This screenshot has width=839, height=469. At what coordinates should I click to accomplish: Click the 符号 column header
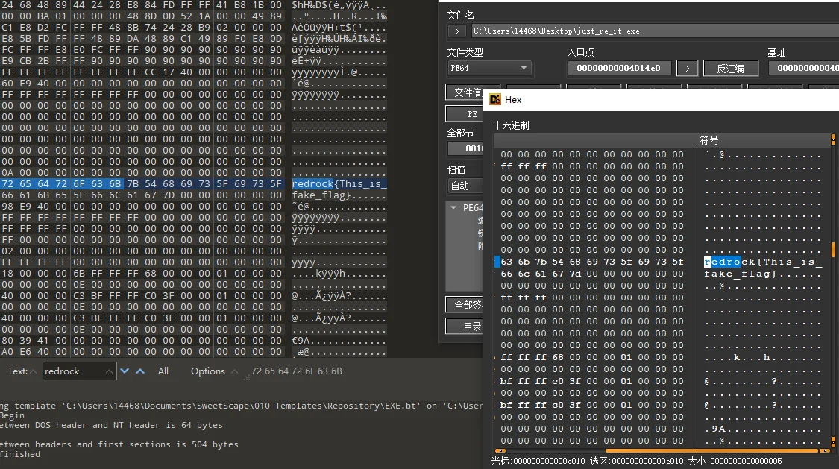708,140
